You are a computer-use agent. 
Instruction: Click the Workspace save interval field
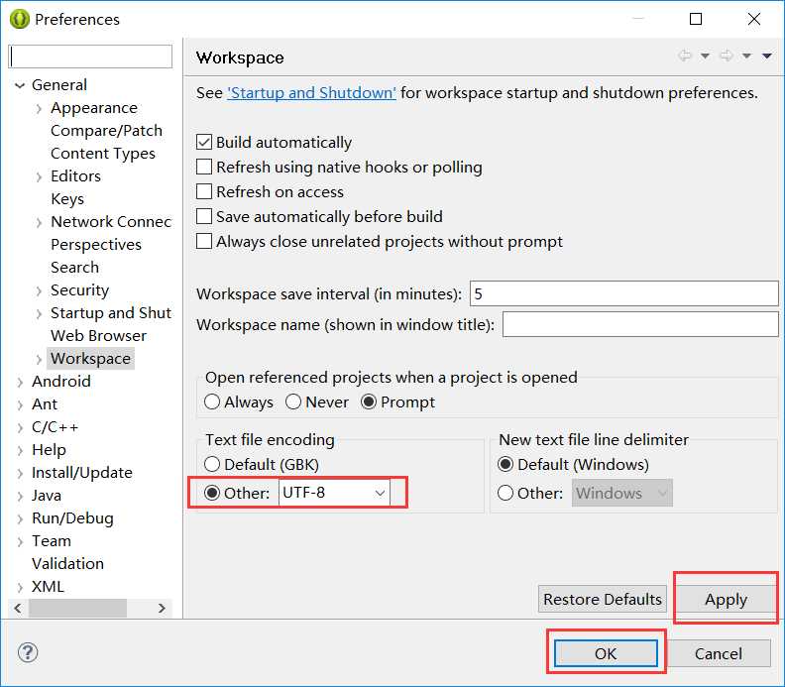tap(623, 293)
